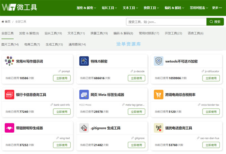Viewport: 226px width, 154px height.
Task: Click the meta-tag-gener... link icon
Action: [x=123, y=105]
